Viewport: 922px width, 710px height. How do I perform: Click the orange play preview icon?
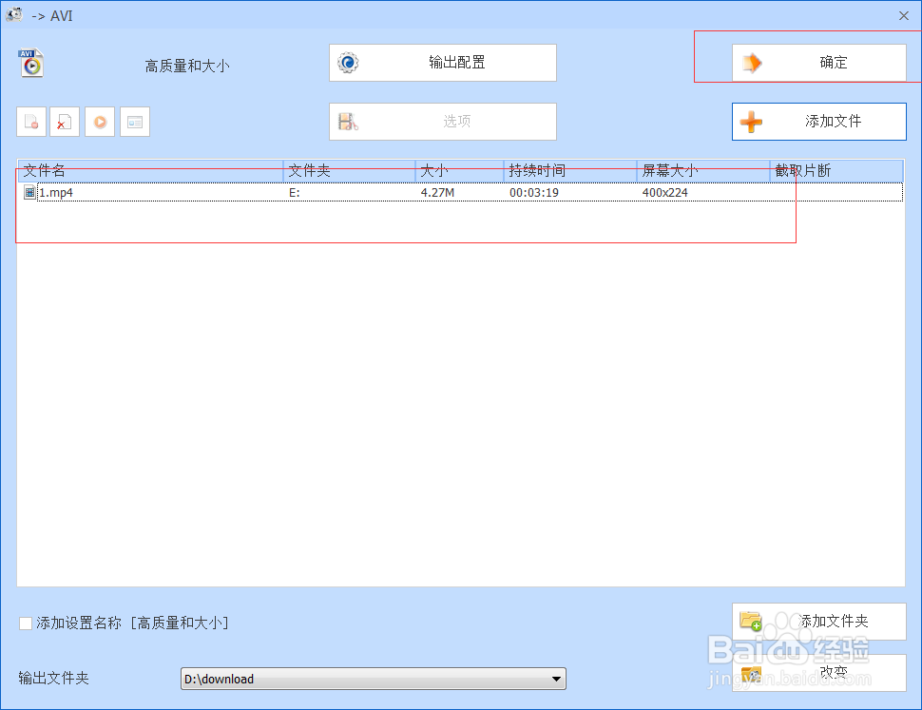pos(99,122)
